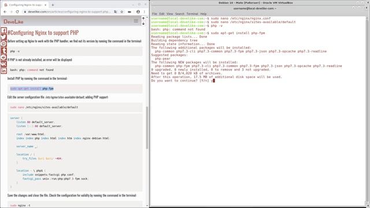
Task: Share the article on LinkedIn
Action: pyautogui.click(x=3, y=70)
